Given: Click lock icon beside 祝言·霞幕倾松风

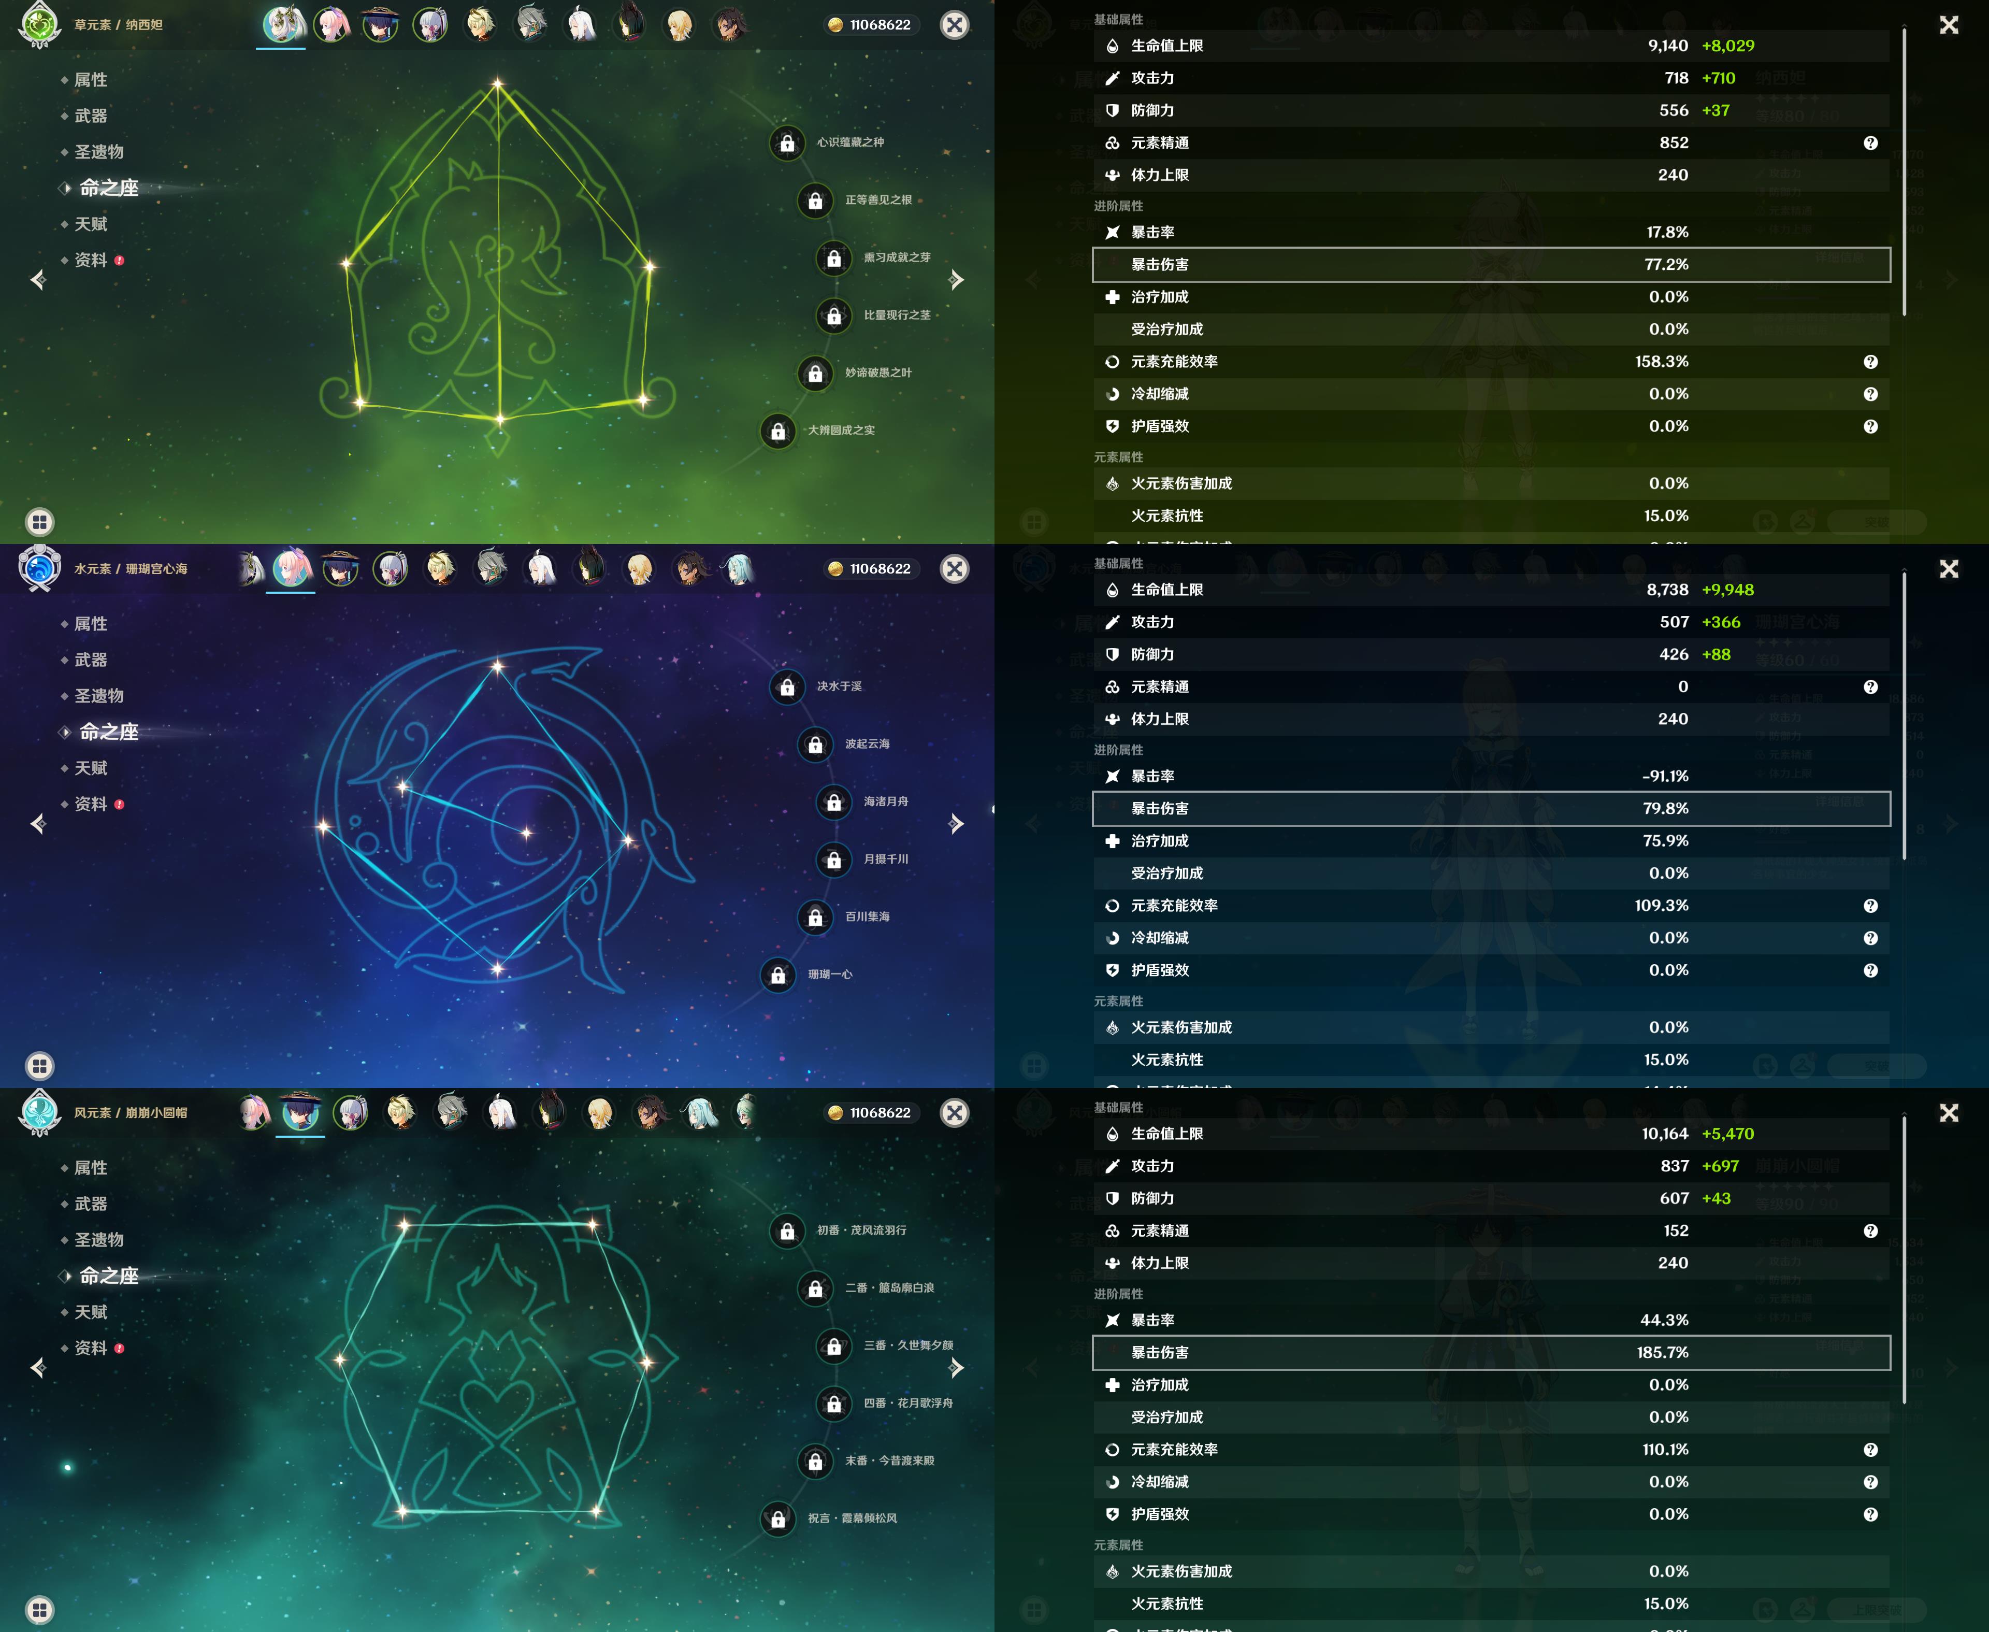Looking at the screenshot, I should tap(779, 1519).
